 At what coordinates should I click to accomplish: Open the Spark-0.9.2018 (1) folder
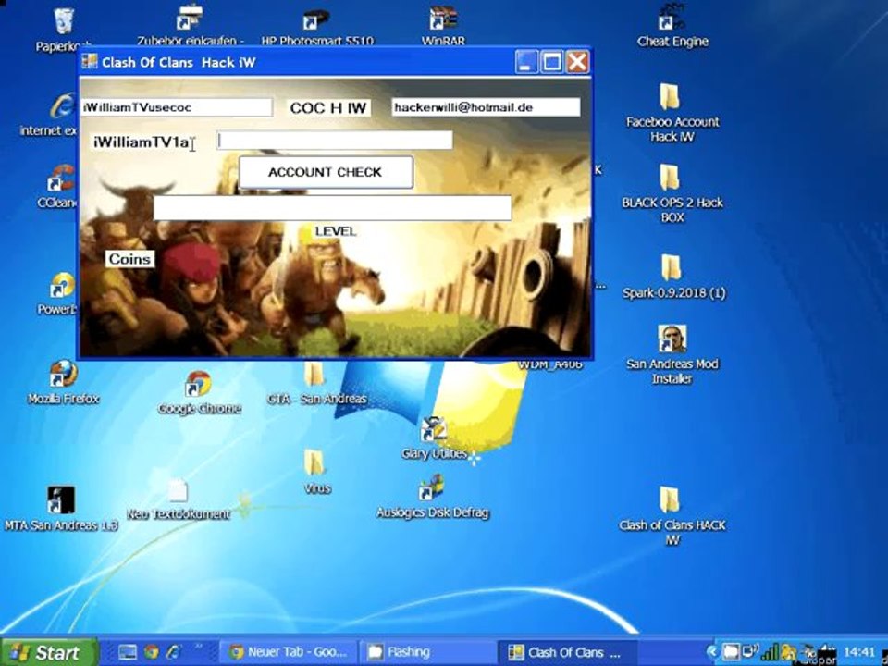coord(672,267)
